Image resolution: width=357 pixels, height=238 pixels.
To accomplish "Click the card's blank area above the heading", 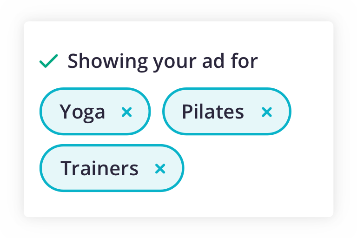I will [177, 35].
